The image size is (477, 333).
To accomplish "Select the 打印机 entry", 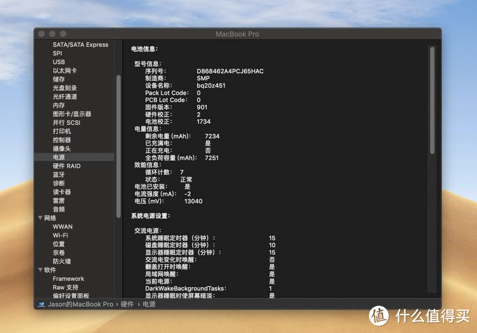I will [62, 132].
